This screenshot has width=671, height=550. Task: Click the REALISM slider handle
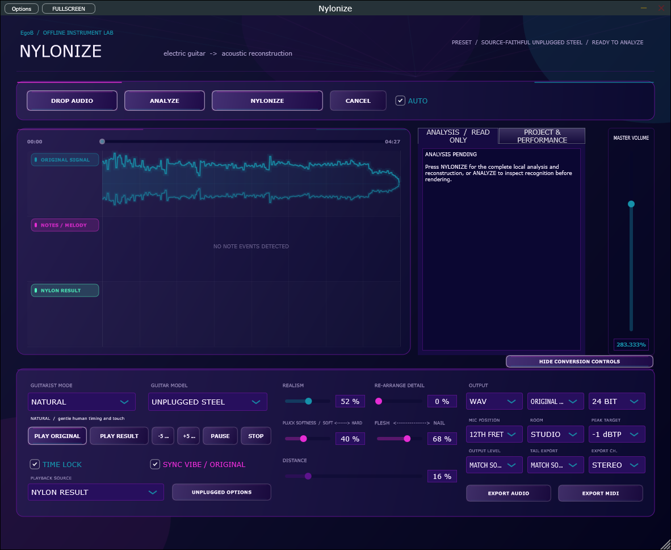(308, 401)
